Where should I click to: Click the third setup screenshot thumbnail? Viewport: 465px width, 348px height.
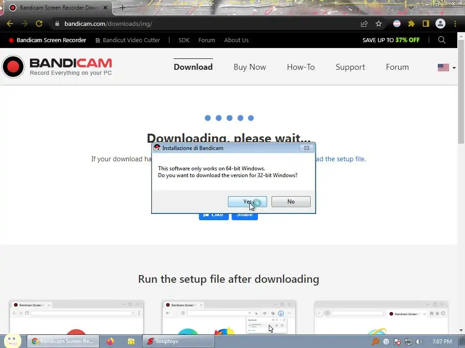point(381,317)
